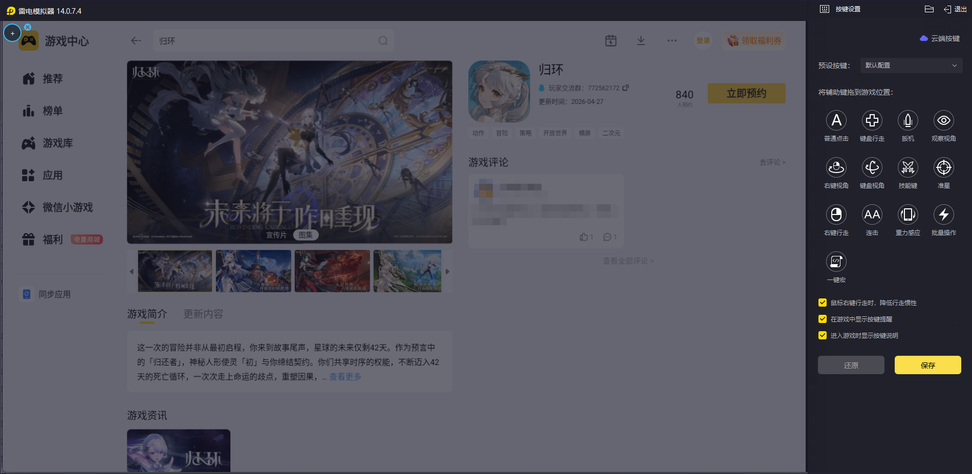The image size is (972, 474).
Task: Open the 游戏资讯 news thumbnail
Action: click(x=179, y=451)
